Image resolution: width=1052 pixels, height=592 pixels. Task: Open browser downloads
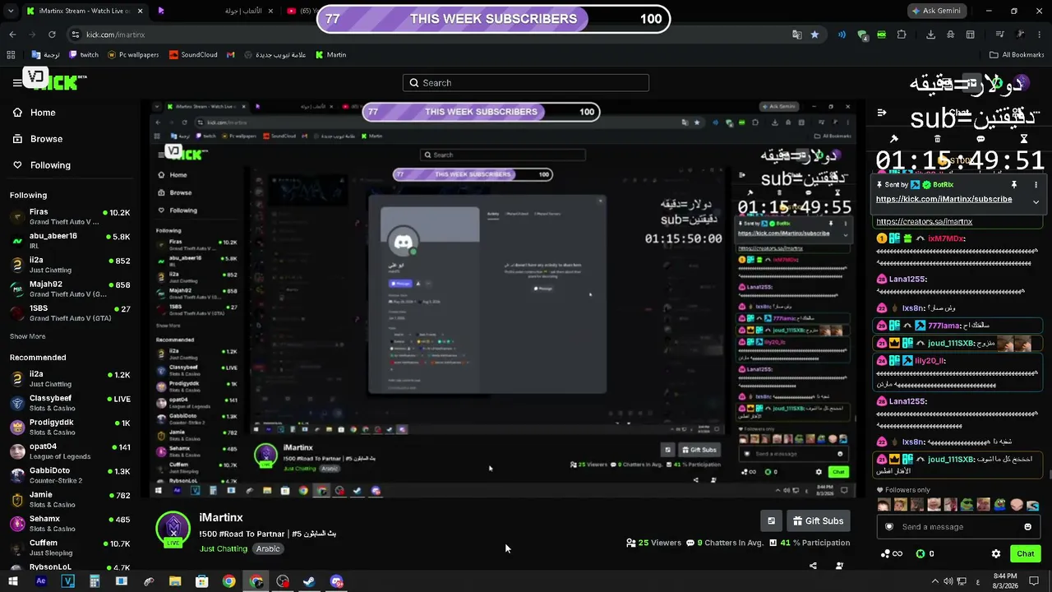pos(930,35)
